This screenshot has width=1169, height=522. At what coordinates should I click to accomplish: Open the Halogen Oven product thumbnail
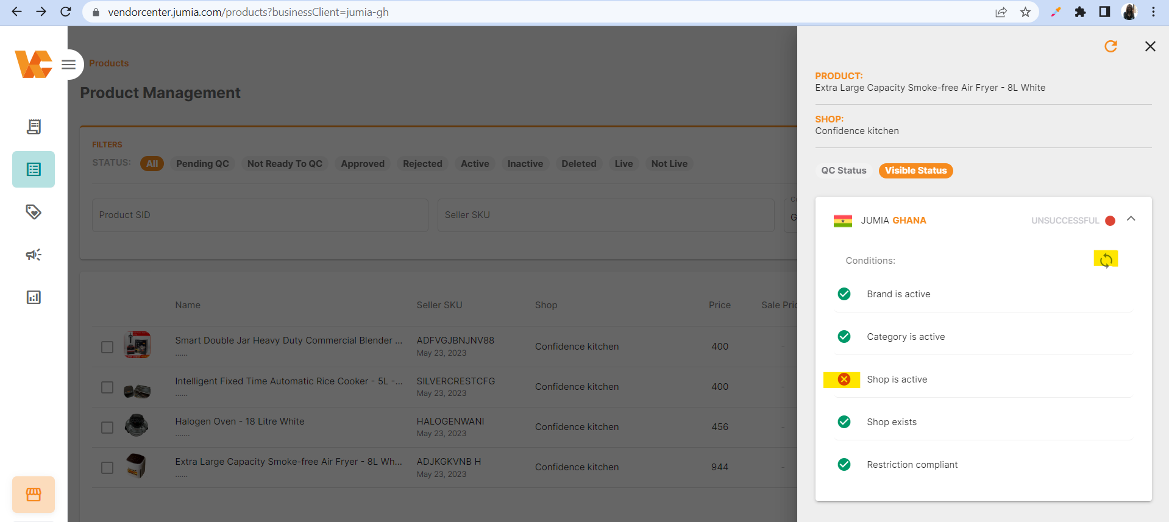(x=137, y=425)
